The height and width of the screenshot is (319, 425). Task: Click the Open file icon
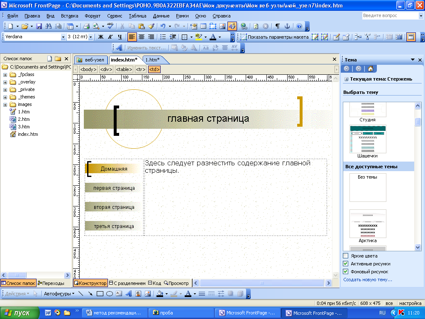pyautogui.click(x=24, y=26)
